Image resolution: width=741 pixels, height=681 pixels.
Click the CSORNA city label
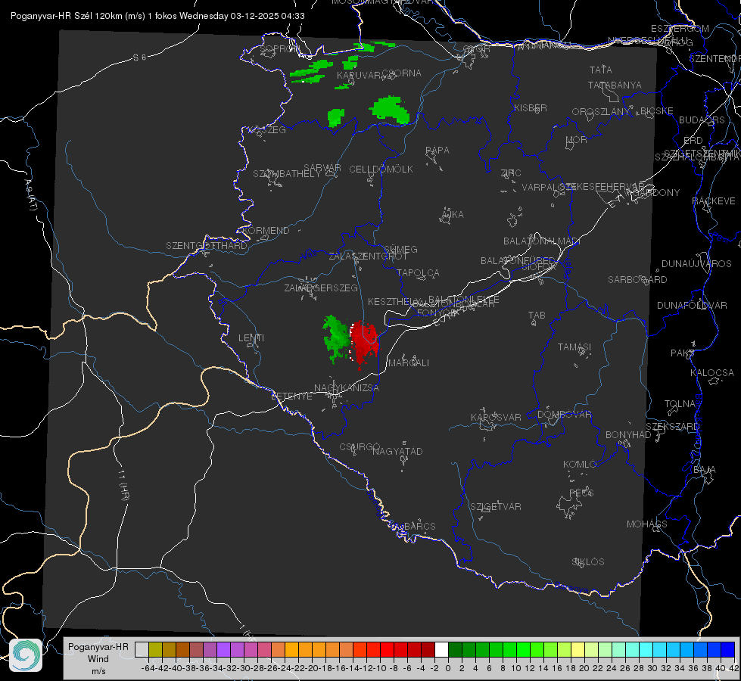pos(402,73)
